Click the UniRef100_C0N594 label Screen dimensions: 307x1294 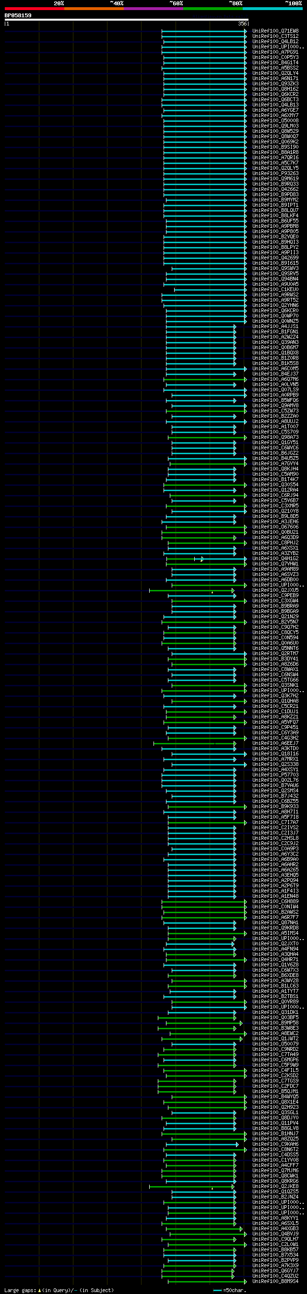pos(275,638)
